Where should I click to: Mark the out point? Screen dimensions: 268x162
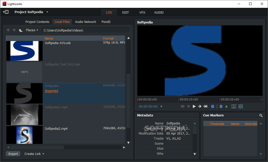[x=221, y=107]
